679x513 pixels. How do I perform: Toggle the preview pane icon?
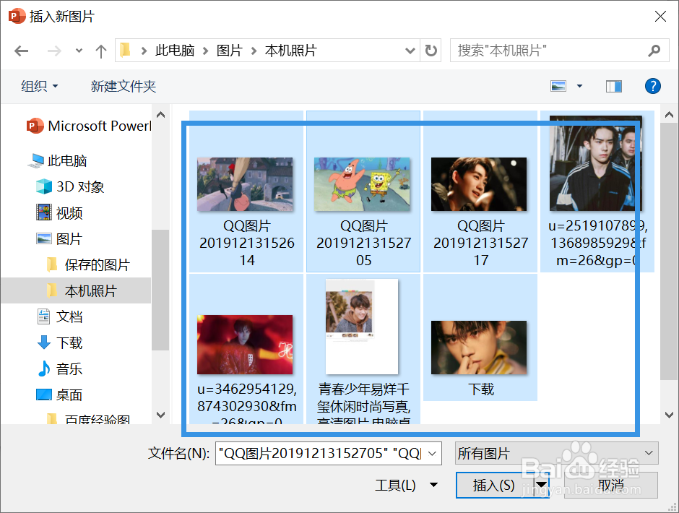613,86
